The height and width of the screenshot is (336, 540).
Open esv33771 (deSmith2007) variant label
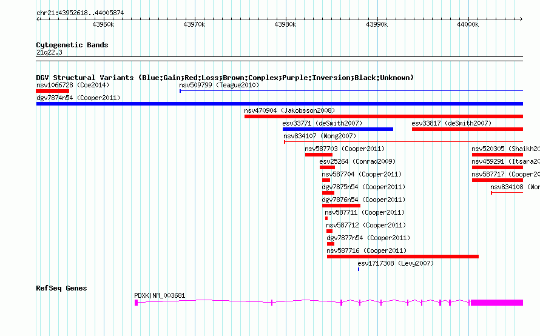(x=322, y=123)
